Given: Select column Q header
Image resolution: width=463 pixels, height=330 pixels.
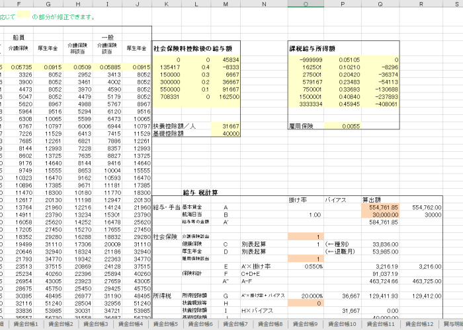Looking at the screenshot, I should (x=380, y=4).
